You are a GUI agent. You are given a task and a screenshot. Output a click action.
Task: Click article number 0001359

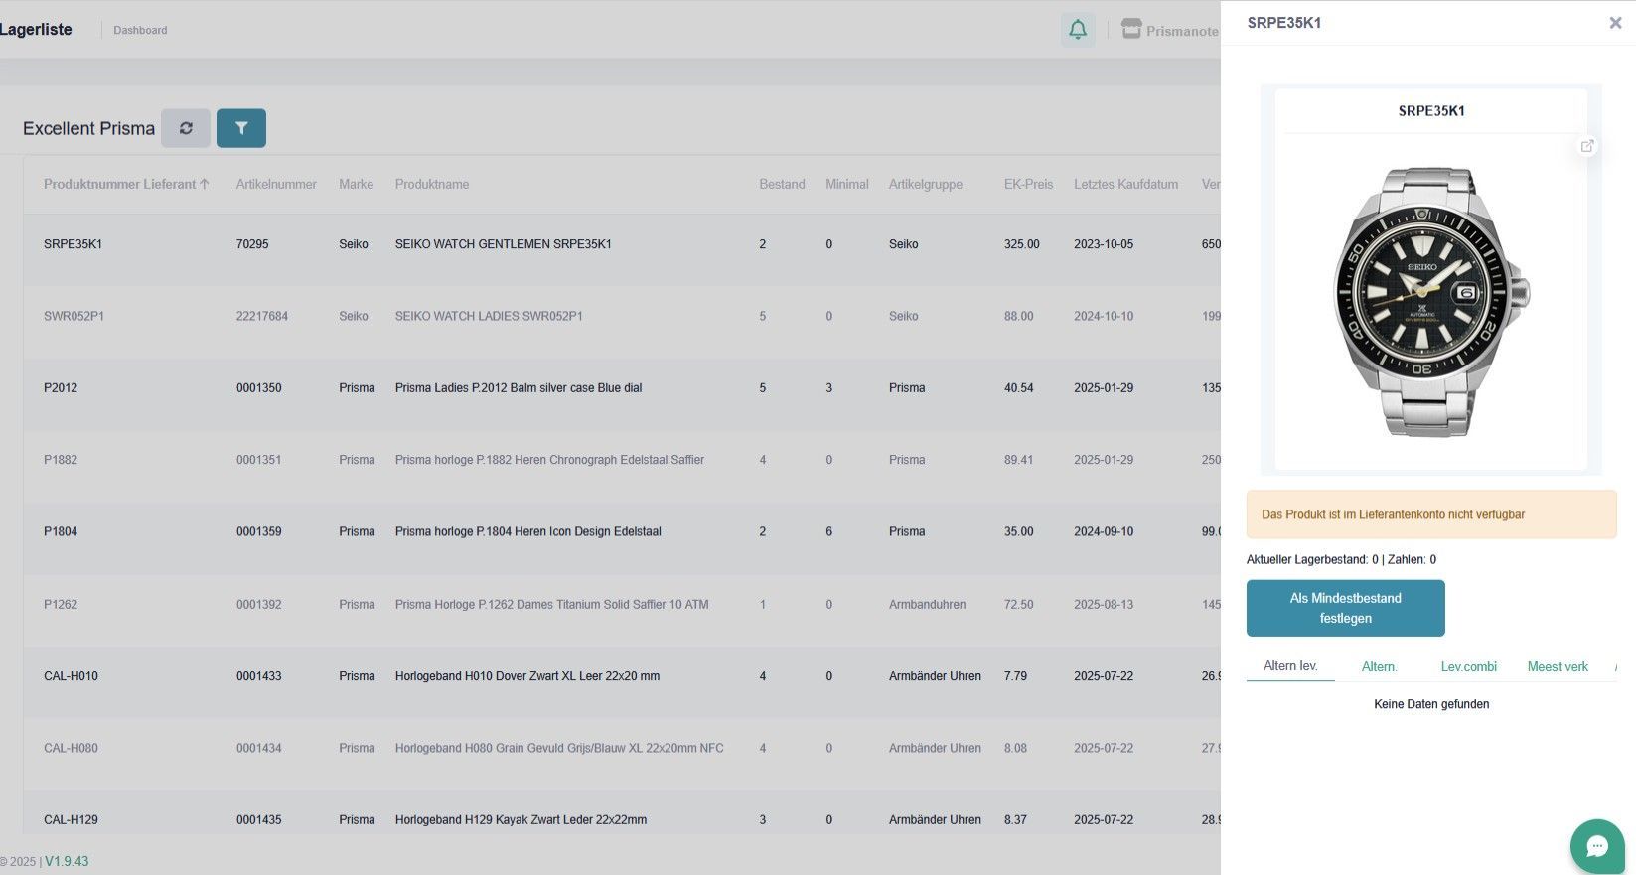pyautogui.click(x=259, y=531)
